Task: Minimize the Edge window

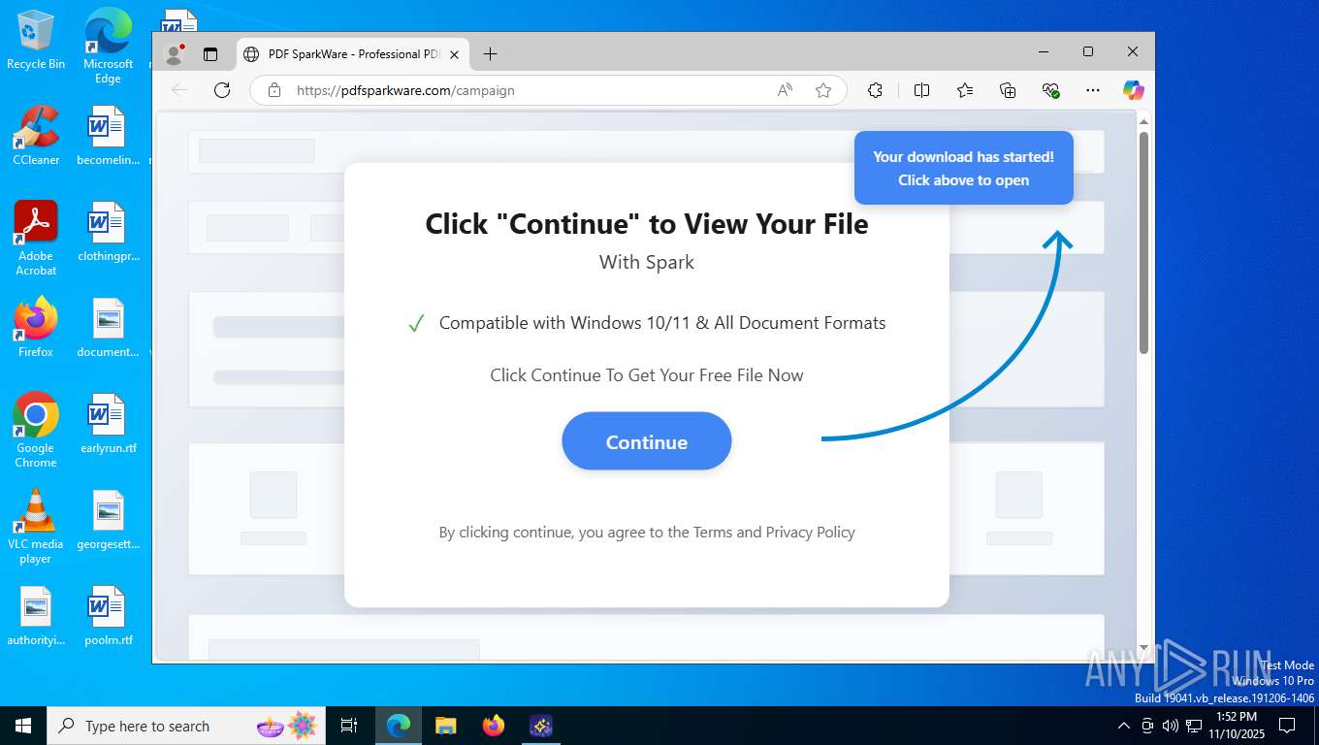Action: pyautogui.click(x=1044, y=51)
